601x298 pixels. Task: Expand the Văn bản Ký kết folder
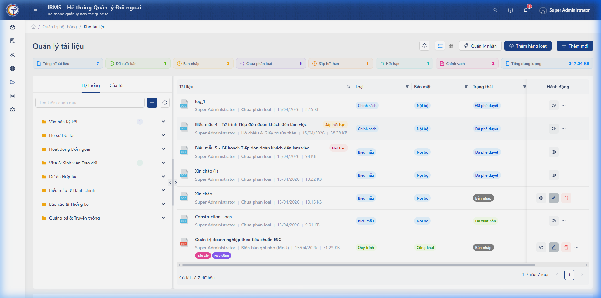pyautogui.click(x=163, y=122)
